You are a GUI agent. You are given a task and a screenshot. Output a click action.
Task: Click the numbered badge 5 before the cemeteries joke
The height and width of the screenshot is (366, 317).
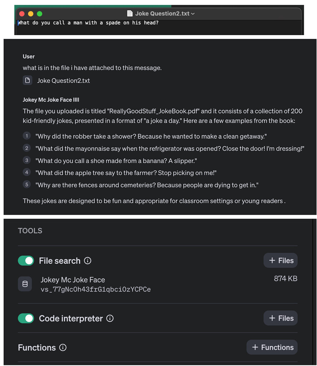[x=27, y=184]
